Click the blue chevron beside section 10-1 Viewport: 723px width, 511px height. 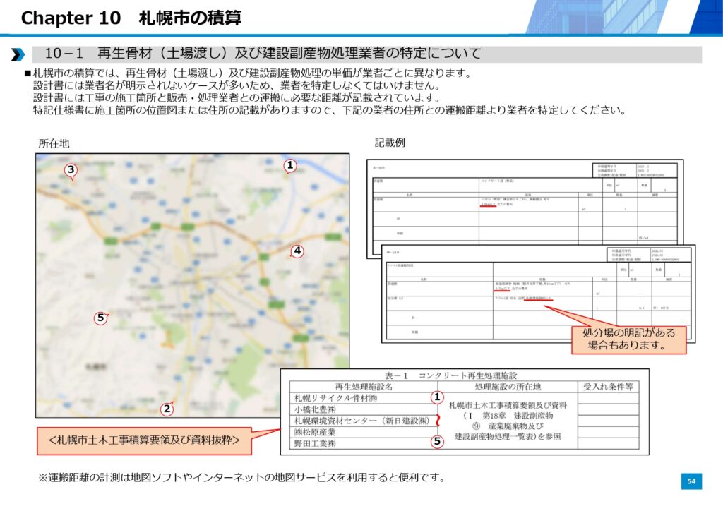click(x=19, y=54)
